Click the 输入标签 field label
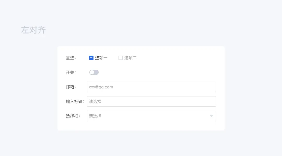This screenshot has width=282, height=156. pos(75,101)
